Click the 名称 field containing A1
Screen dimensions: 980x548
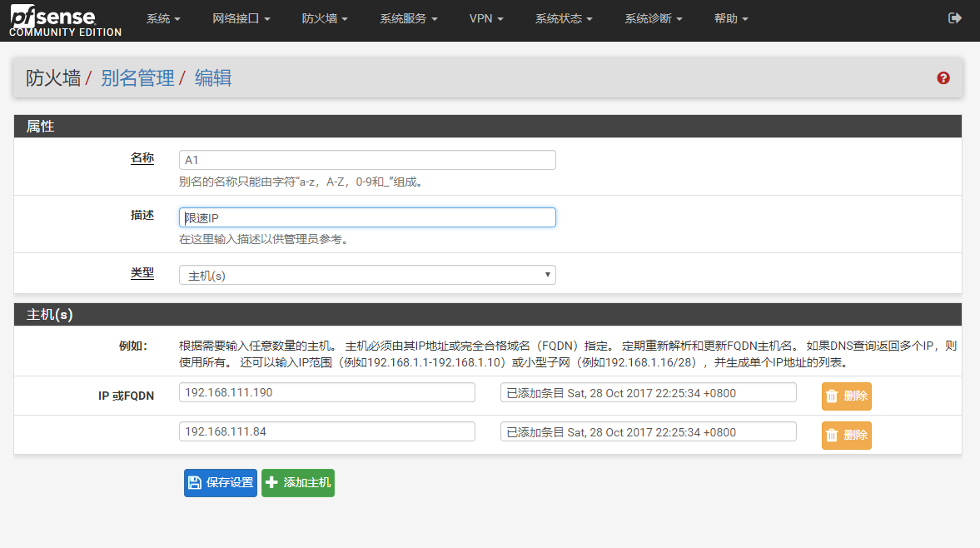[x=367, y=160]
